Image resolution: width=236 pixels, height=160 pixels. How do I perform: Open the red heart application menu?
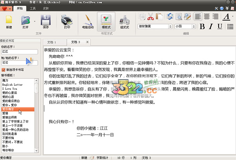pos(6,9)
